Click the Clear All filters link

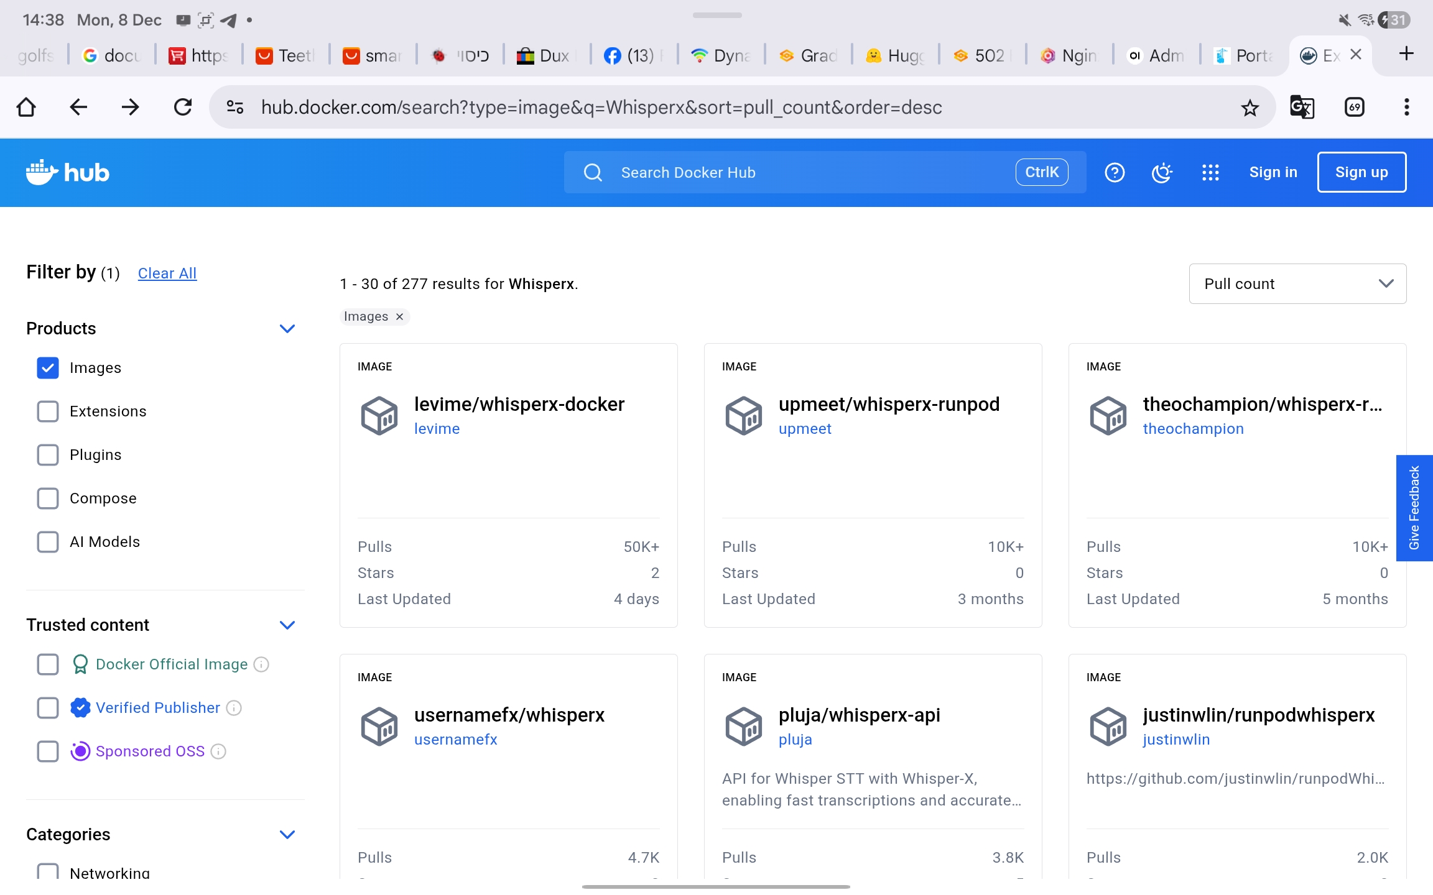(x=167, y=273)
